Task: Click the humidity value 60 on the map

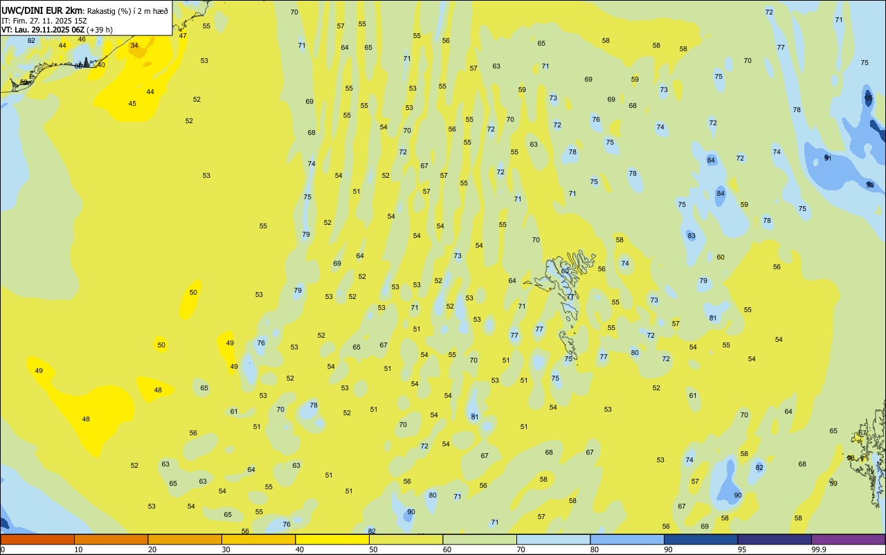Action: pyautogui.click(x=721, y=257)
